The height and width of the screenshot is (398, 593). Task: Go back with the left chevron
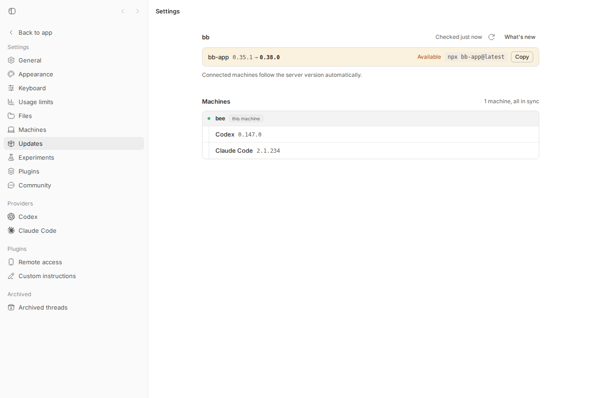coord(123,11)
